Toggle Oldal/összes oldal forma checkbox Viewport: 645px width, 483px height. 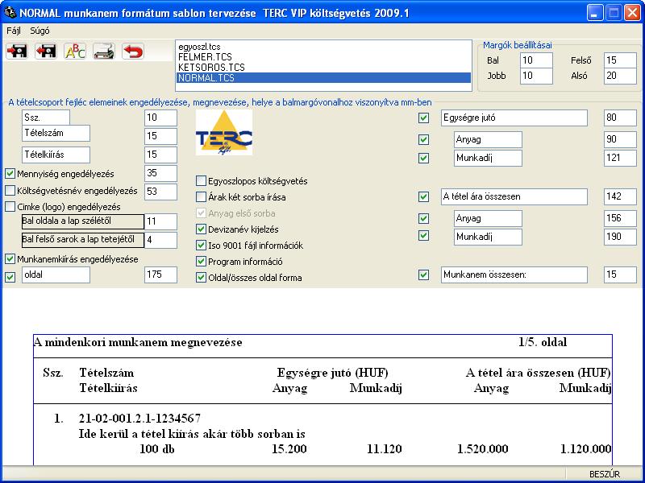tap(201, 278)
